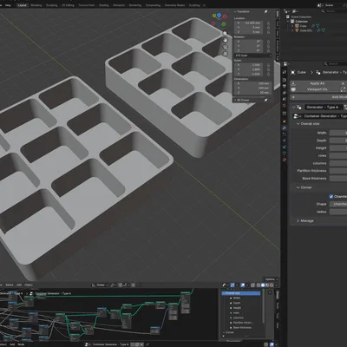The height and width of the screenshot is (347, 347).
Task: Open the Help menu
Action: pyautogui.click(x=8, y=5)
